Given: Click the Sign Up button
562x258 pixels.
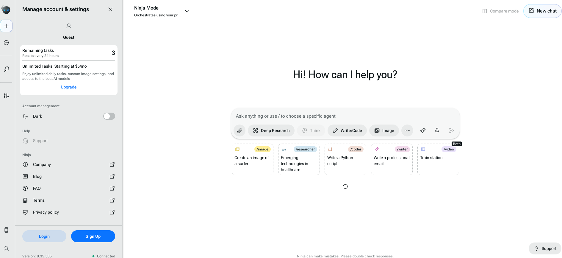Looking at the screenshot, I should pyautogui.click(x=93, y=236).
